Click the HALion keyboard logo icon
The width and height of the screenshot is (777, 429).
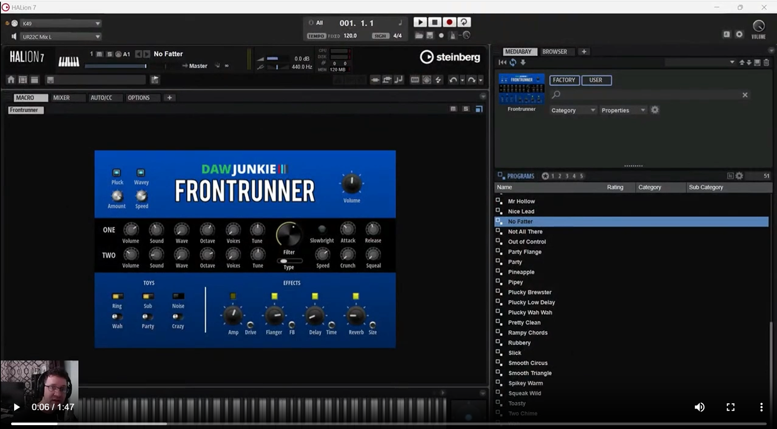[x=68, y=61]
